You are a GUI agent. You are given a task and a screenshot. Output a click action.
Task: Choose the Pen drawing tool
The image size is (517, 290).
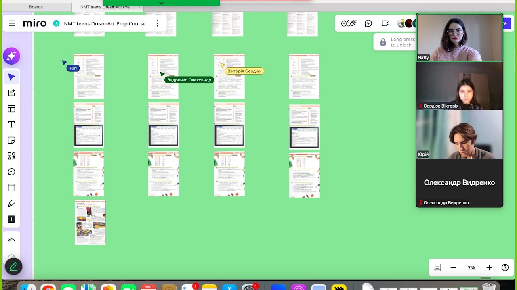tap(11, 203)
